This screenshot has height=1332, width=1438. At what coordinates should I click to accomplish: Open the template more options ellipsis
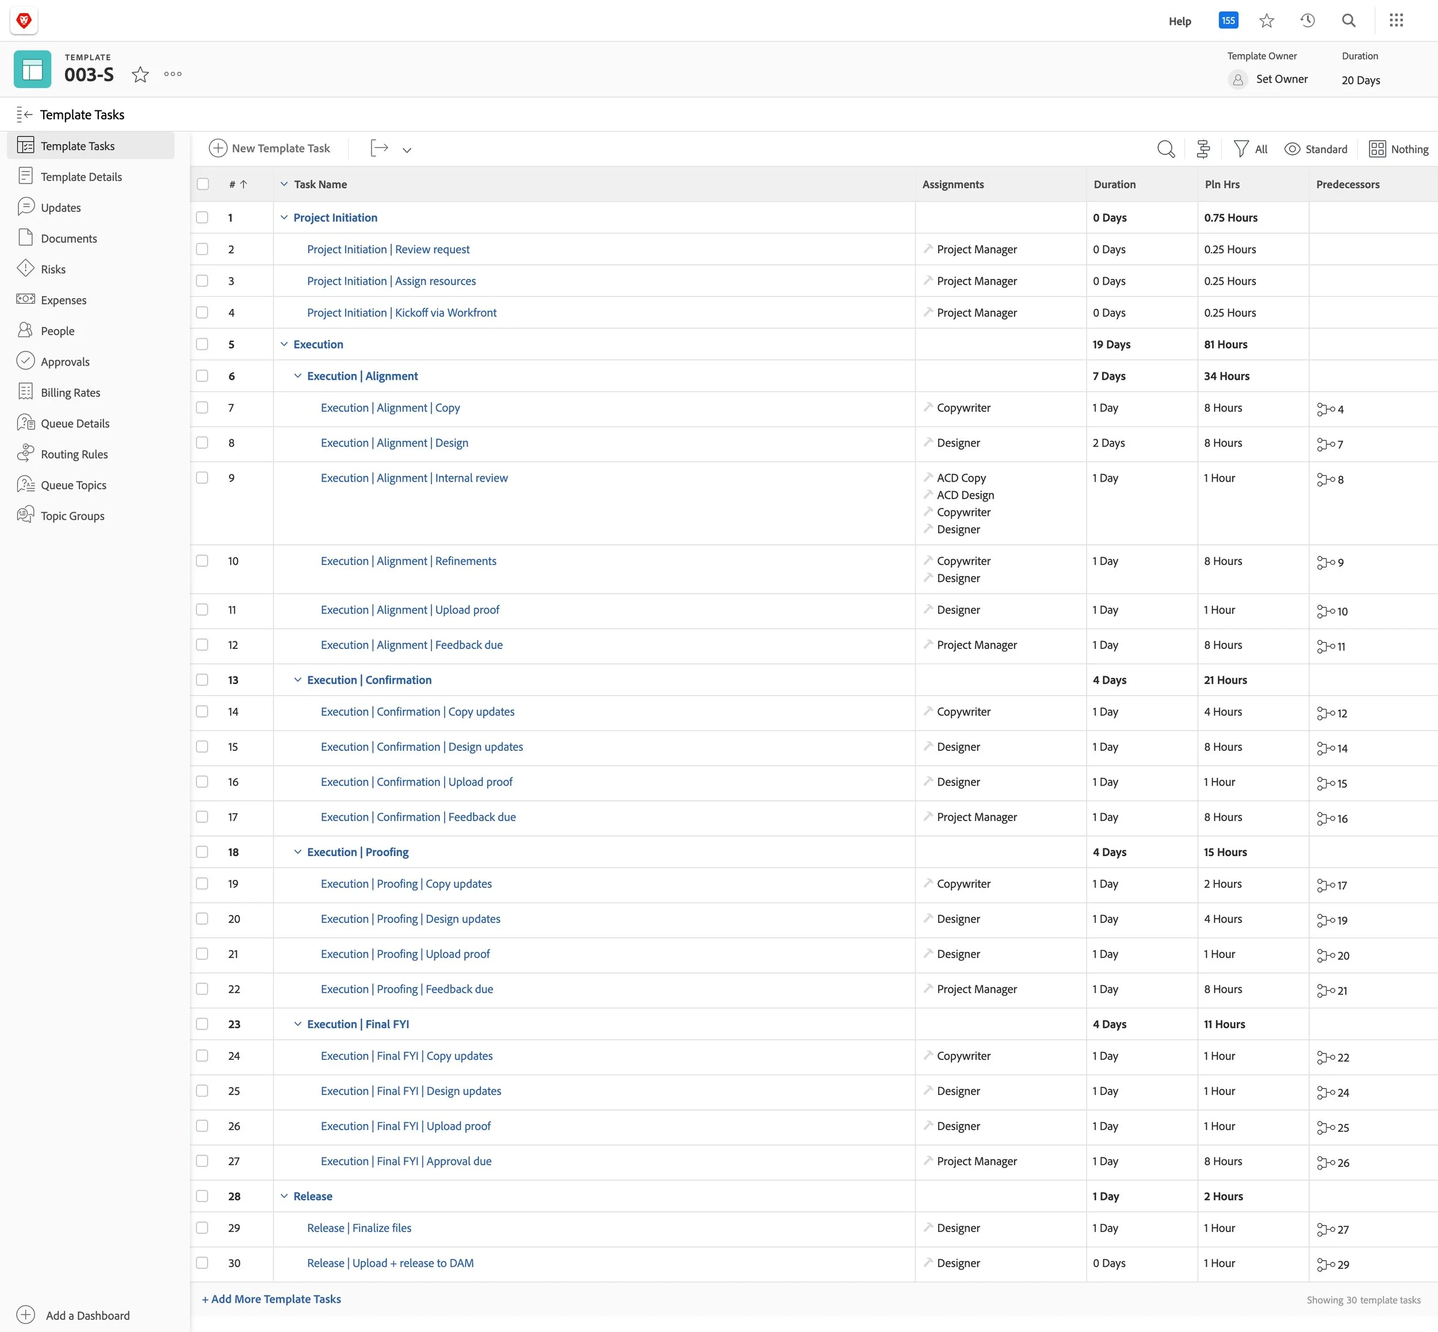[x=173, y=74]
